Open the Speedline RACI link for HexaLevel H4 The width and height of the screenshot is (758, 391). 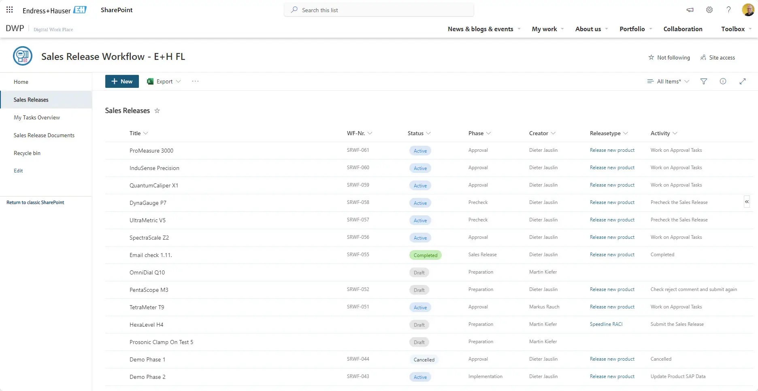pos(606,324)
